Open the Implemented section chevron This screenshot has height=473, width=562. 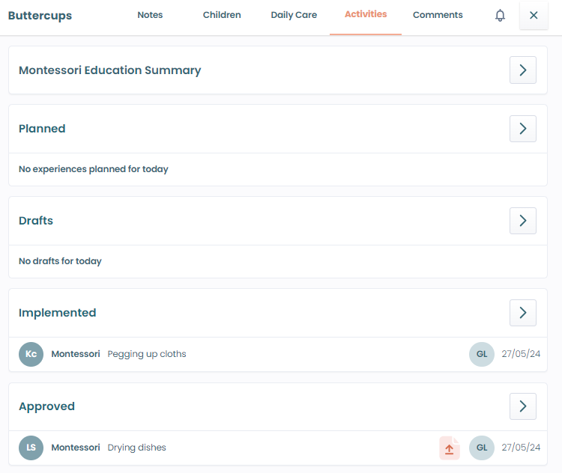click(522, 313)
